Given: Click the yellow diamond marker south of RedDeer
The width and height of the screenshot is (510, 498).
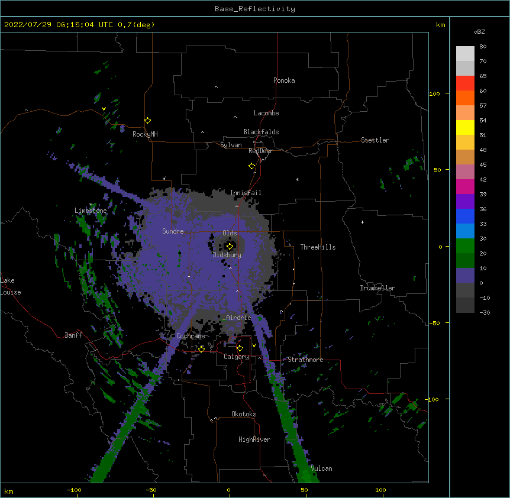Looking at the screenshot, I should (x=252, y=166).
